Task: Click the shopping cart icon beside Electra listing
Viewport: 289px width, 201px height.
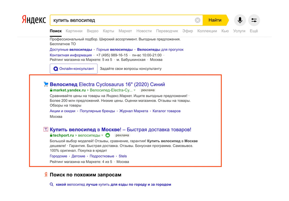Action: click(46, 84)
